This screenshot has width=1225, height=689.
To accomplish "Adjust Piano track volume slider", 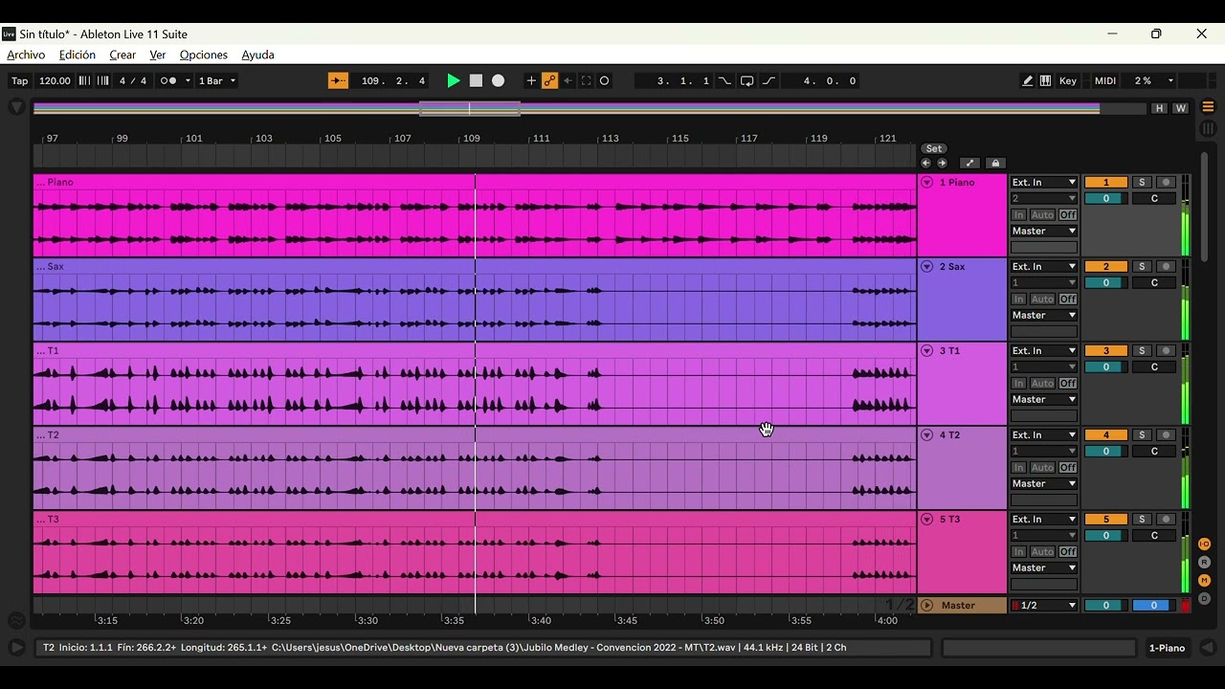I will (1106, 198).
